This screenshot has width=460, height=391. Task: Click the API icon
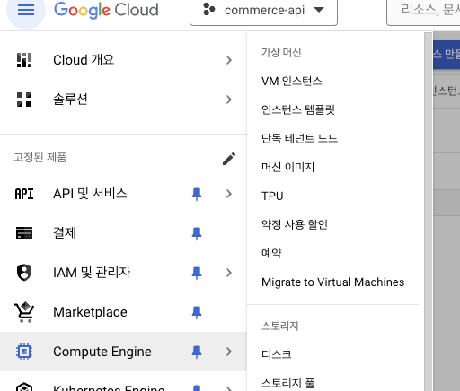click(24, 194)
